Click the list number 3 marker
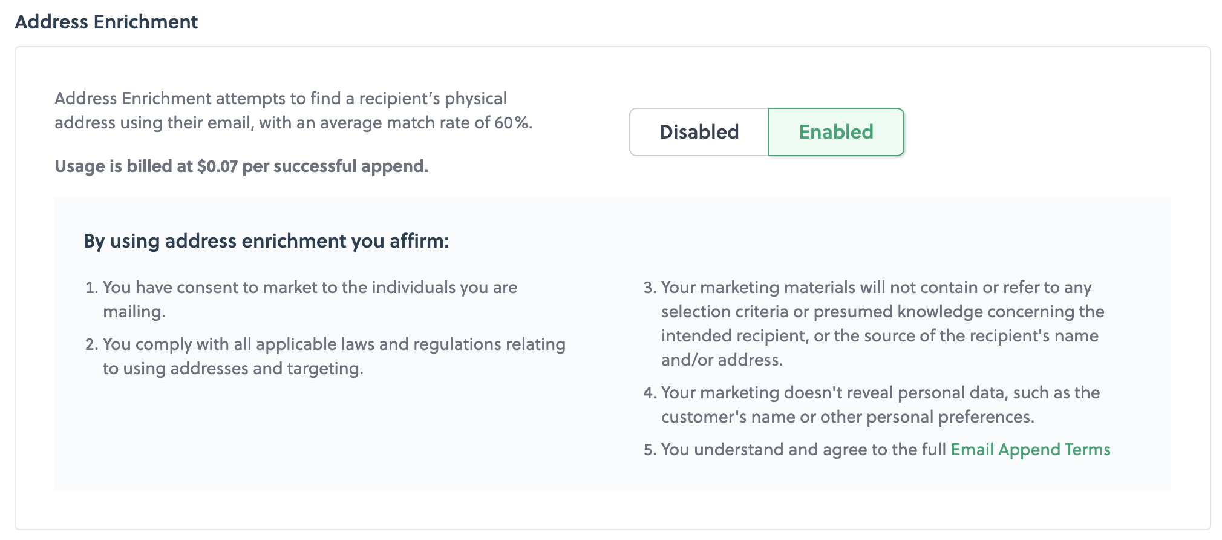This screenshot has height=540, width=1222. [x=650, y=287]
